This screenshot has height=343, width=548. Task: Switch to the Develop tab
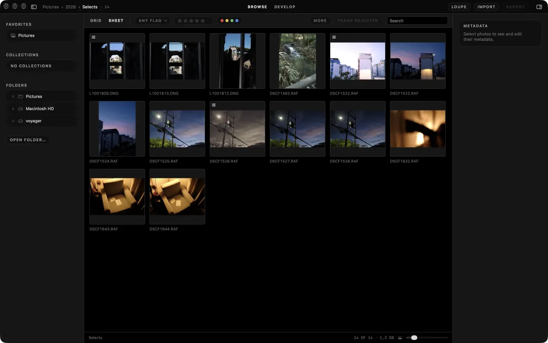pyautogui.click(x=285, y=7)
